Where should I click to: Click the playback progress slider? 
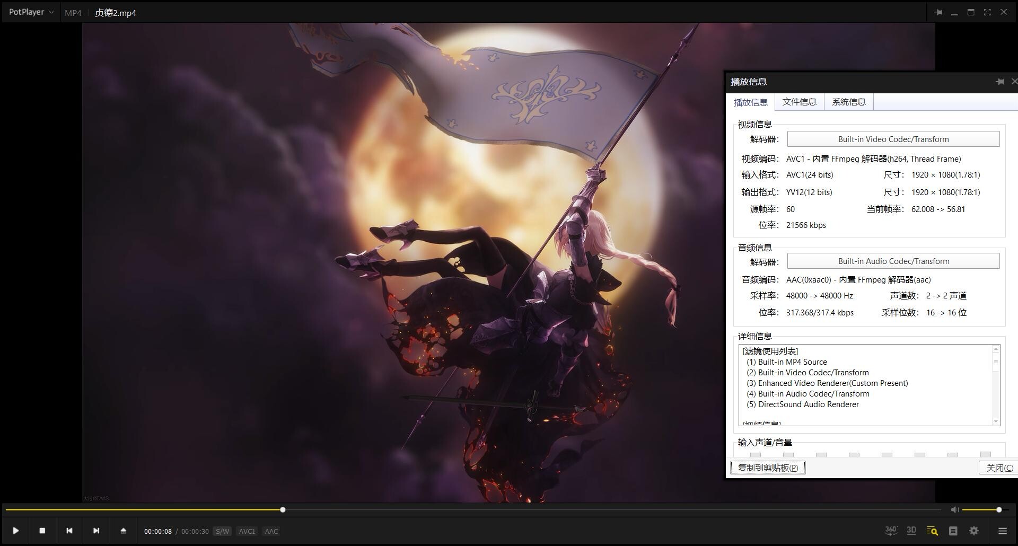[x=283, y=510]
